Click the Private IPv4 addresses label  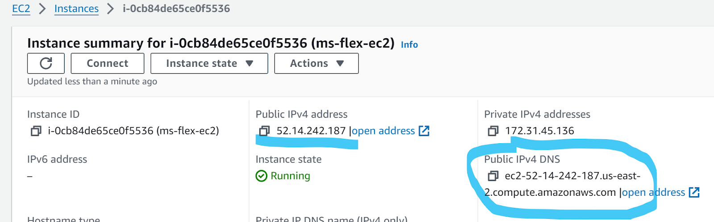pos(537,114)
